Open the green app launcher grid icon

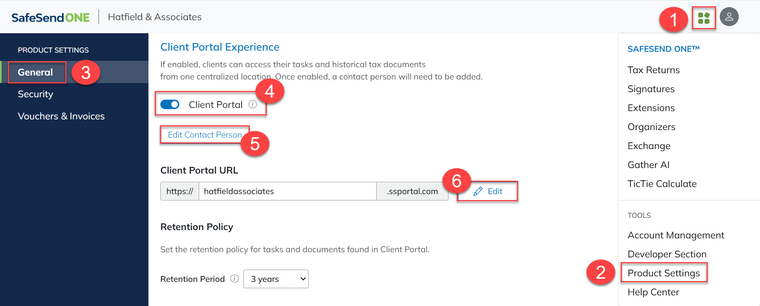703,18
